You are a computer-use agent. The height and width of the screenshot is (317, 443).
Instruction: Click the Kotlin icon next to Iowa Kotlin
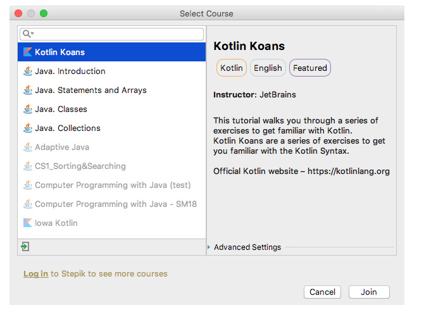click(27, 223)
